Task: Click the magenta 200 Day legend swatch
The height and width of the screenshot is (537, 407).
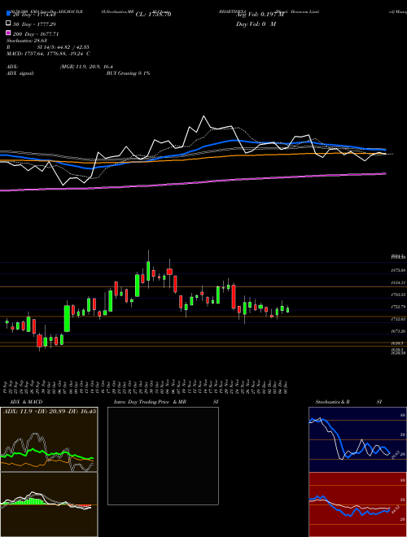Action: (x=8, y=33)
